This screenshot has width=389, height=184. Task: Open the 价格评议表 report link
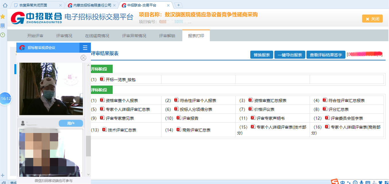[264, 109]
